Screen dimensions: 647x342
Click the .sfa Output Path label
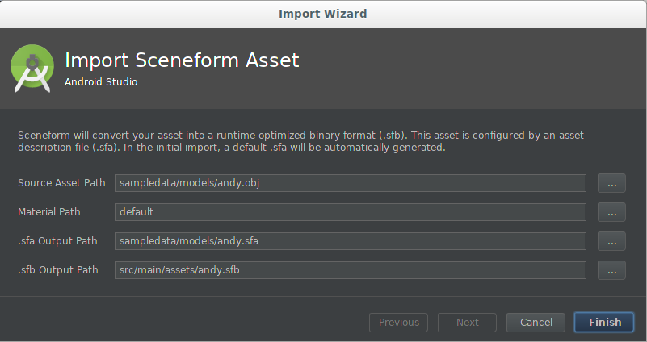tap(57, 241)
